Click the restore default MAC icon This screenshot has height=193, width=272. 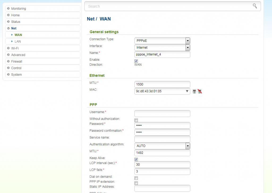pyautogui.click(x=200, y=91)
